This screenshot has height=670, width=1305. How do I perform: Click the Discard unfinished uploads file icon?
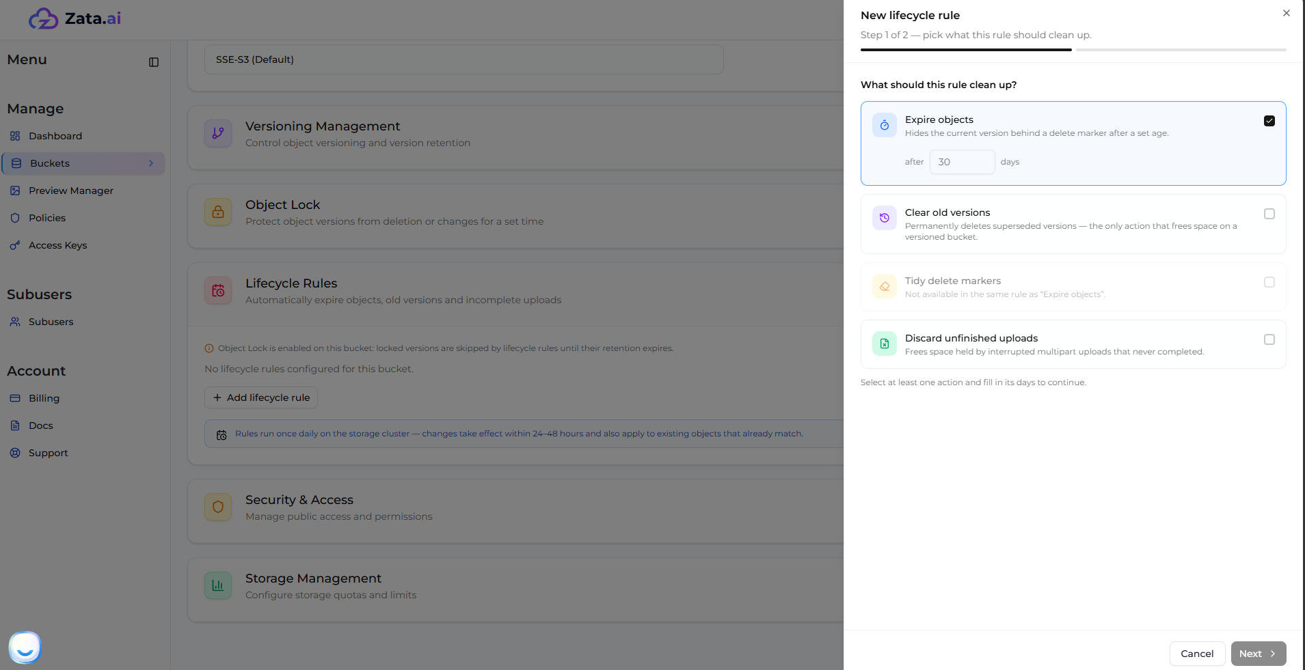[885, 344]
